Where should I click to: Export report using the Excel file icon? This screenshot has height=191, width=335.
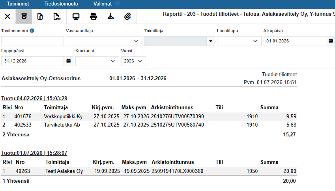[x=40, y=17]
